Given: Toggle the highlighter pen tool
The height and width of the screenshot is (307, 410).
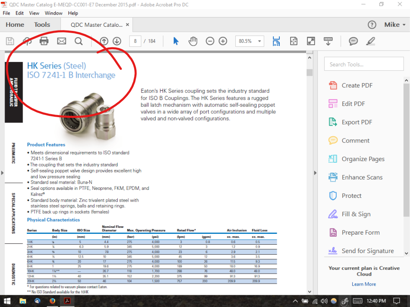Looking at the screenshot, I should coord(371,41).
